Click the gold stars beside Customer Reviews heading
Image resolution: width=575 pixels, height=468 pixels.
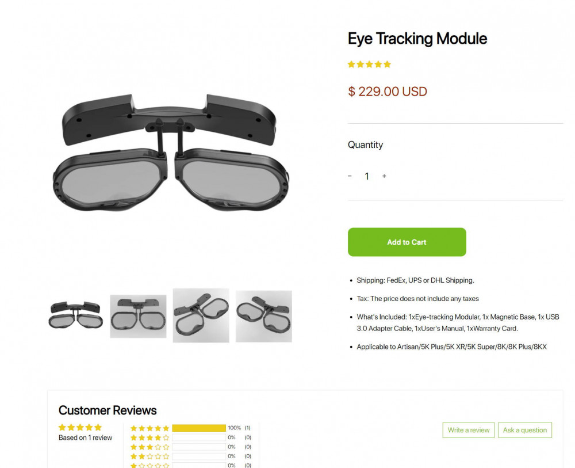pyautogui.click(x=80, y=427)
